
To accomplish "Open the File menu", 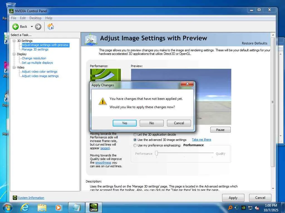I will click(14, 18).
